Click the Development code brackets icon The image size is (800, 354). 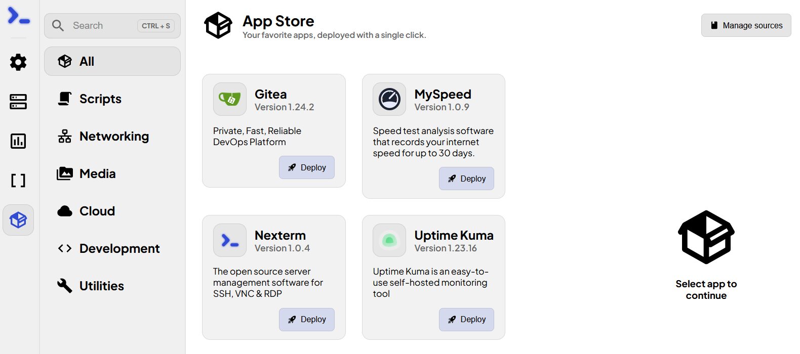click(65, 248)
